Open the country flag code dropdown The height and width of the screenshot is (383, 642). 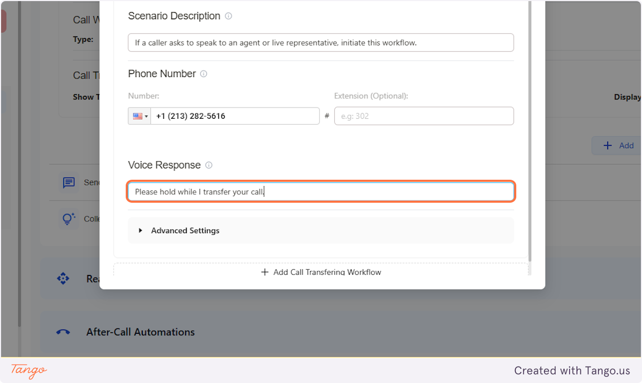tap(140, 116)
